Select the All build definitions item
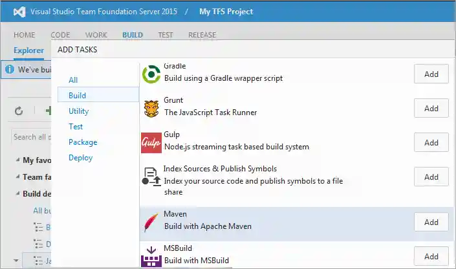Screen dimensions: 456x269 (x=42, y=210)
